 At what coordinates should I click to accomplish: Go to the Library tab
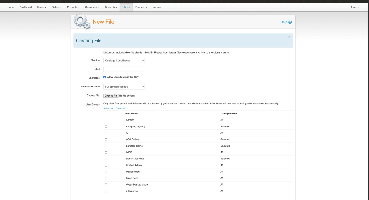[126, 7]
